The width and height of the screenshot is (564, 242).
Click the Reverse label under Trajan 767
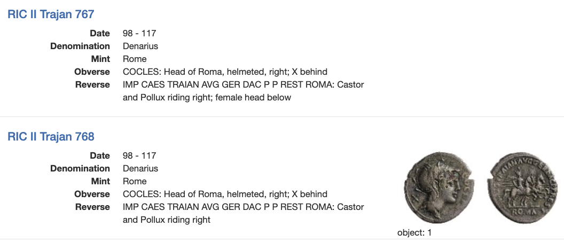pos(92,84)
